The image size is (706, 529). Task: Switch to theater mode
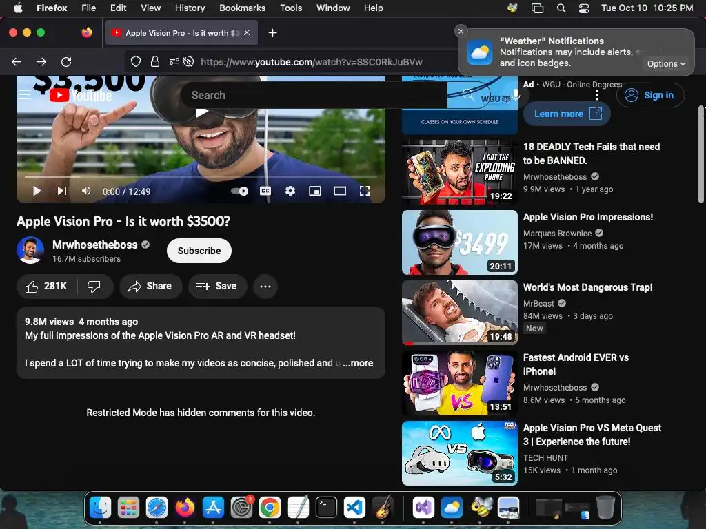click(340, 191)
